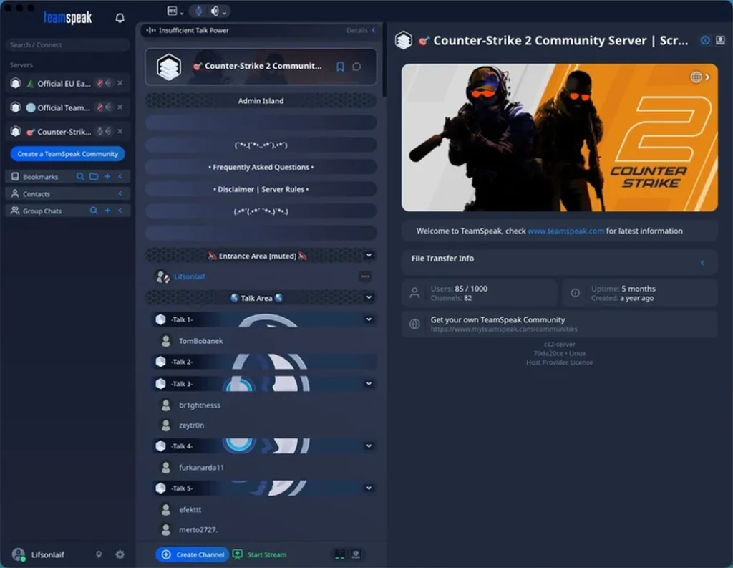Click the Search / Connect field
The image size is (733, 568).
68,45
